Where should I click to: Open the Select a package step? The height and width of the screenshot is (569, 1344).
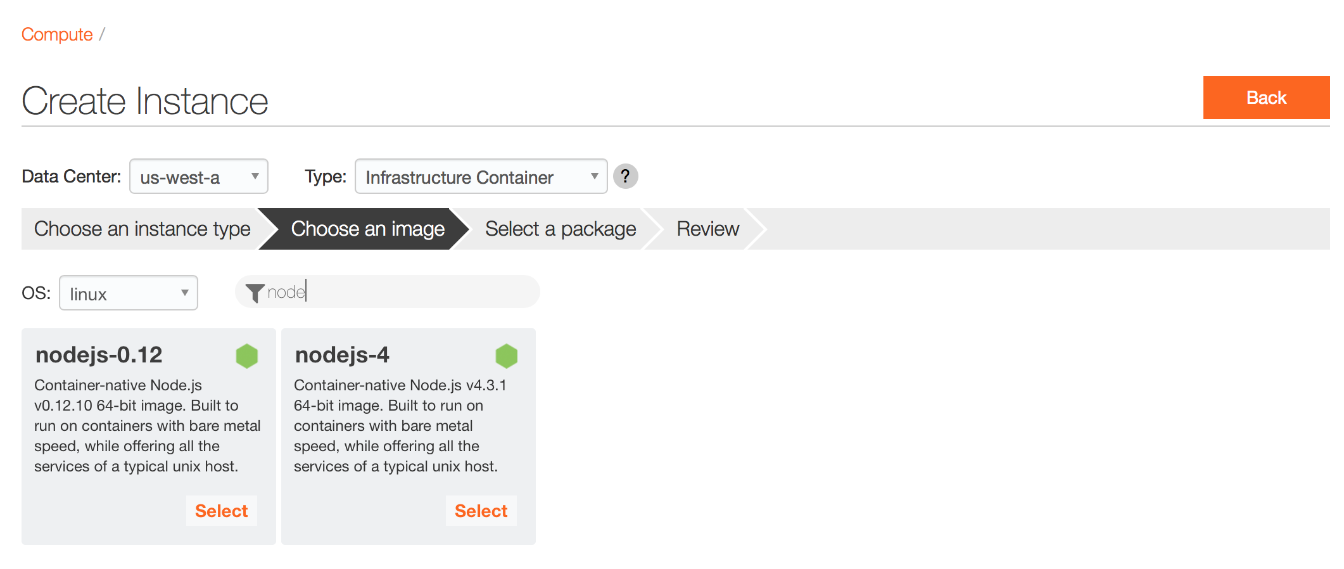[x=561, y=229]
